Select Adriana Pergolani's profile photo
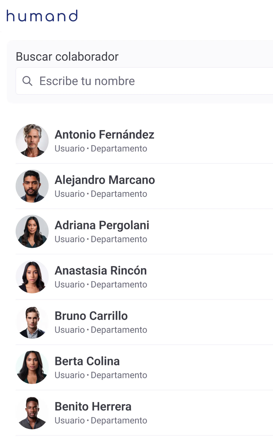Screen dimensions: 273x439 click(32, 231)
